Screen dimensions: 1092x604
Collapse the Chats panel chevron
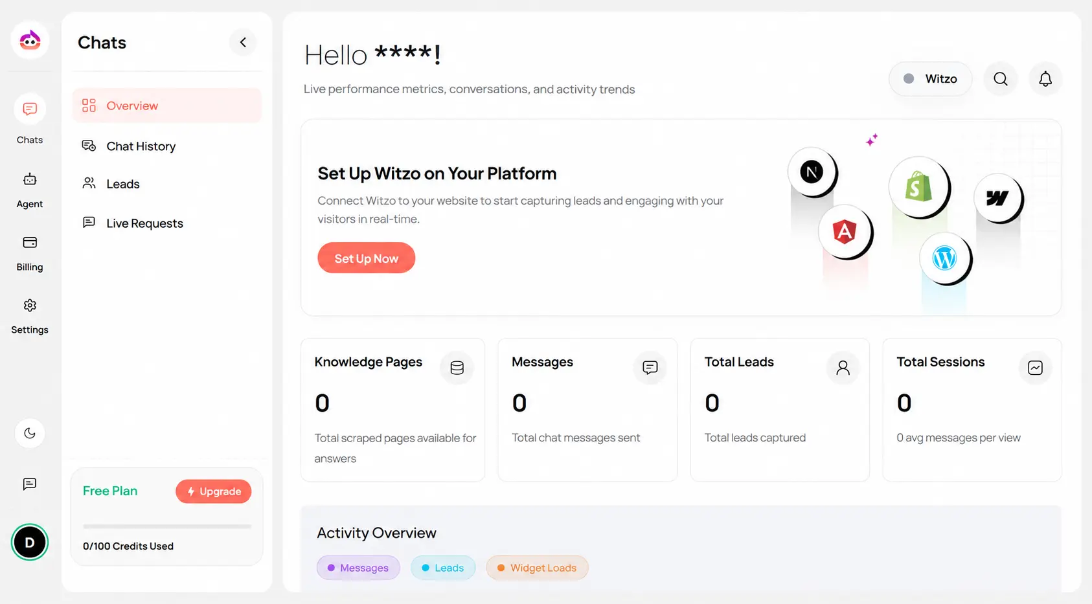(243, 42)
